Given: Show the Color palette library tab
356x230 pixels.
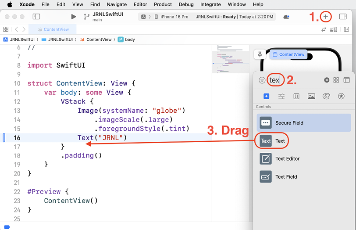Looking at the screenshot, I should coord(326,96).
